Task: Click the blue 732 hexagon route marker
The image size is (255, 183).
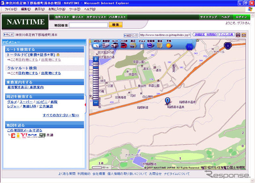Action: (190, 47)
